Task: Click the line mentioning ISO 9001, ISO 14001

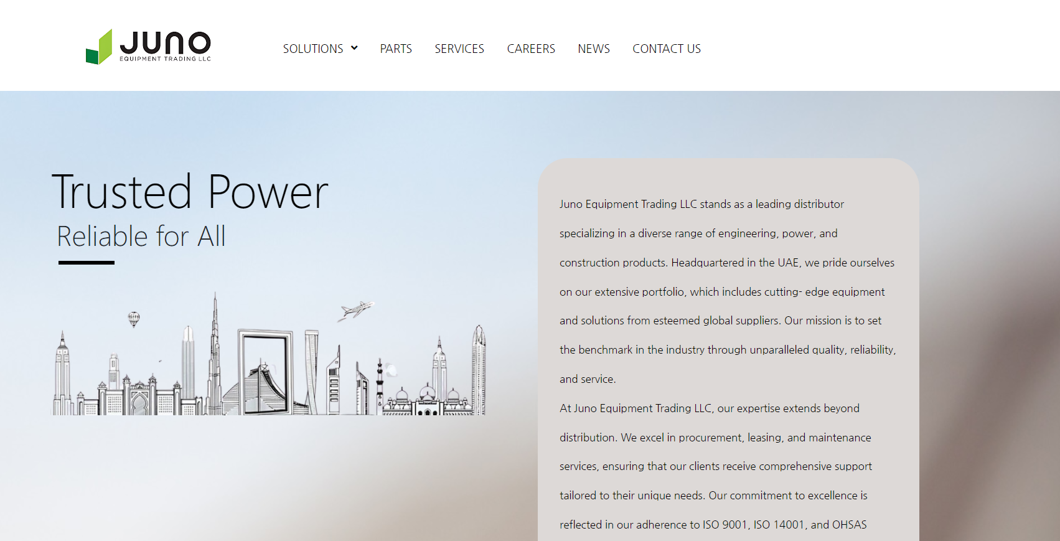Action: tap(713, 525)
